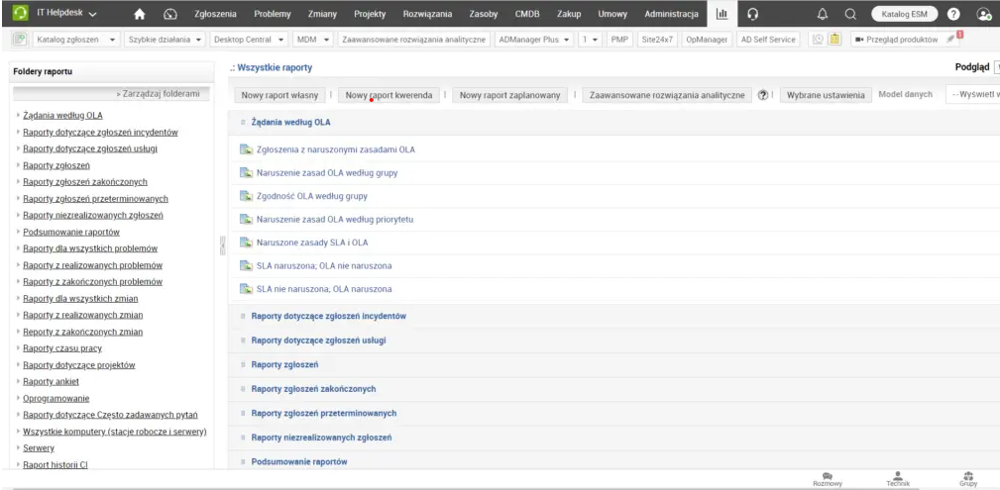This screenshot has width=1000, height=490.
Task: Click the sidebar collapse handle
Action: 222,245
